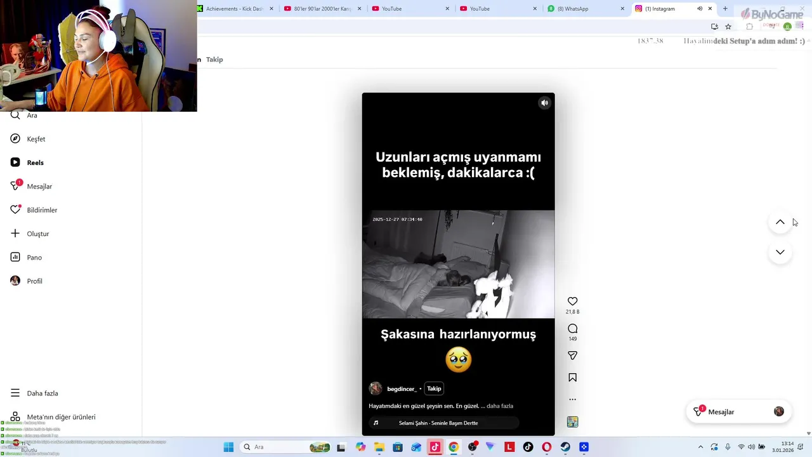The height and width of the screenshot is (457, 812).
Task: Click Oluştur to create a post
Action: [x=30, y=234]
